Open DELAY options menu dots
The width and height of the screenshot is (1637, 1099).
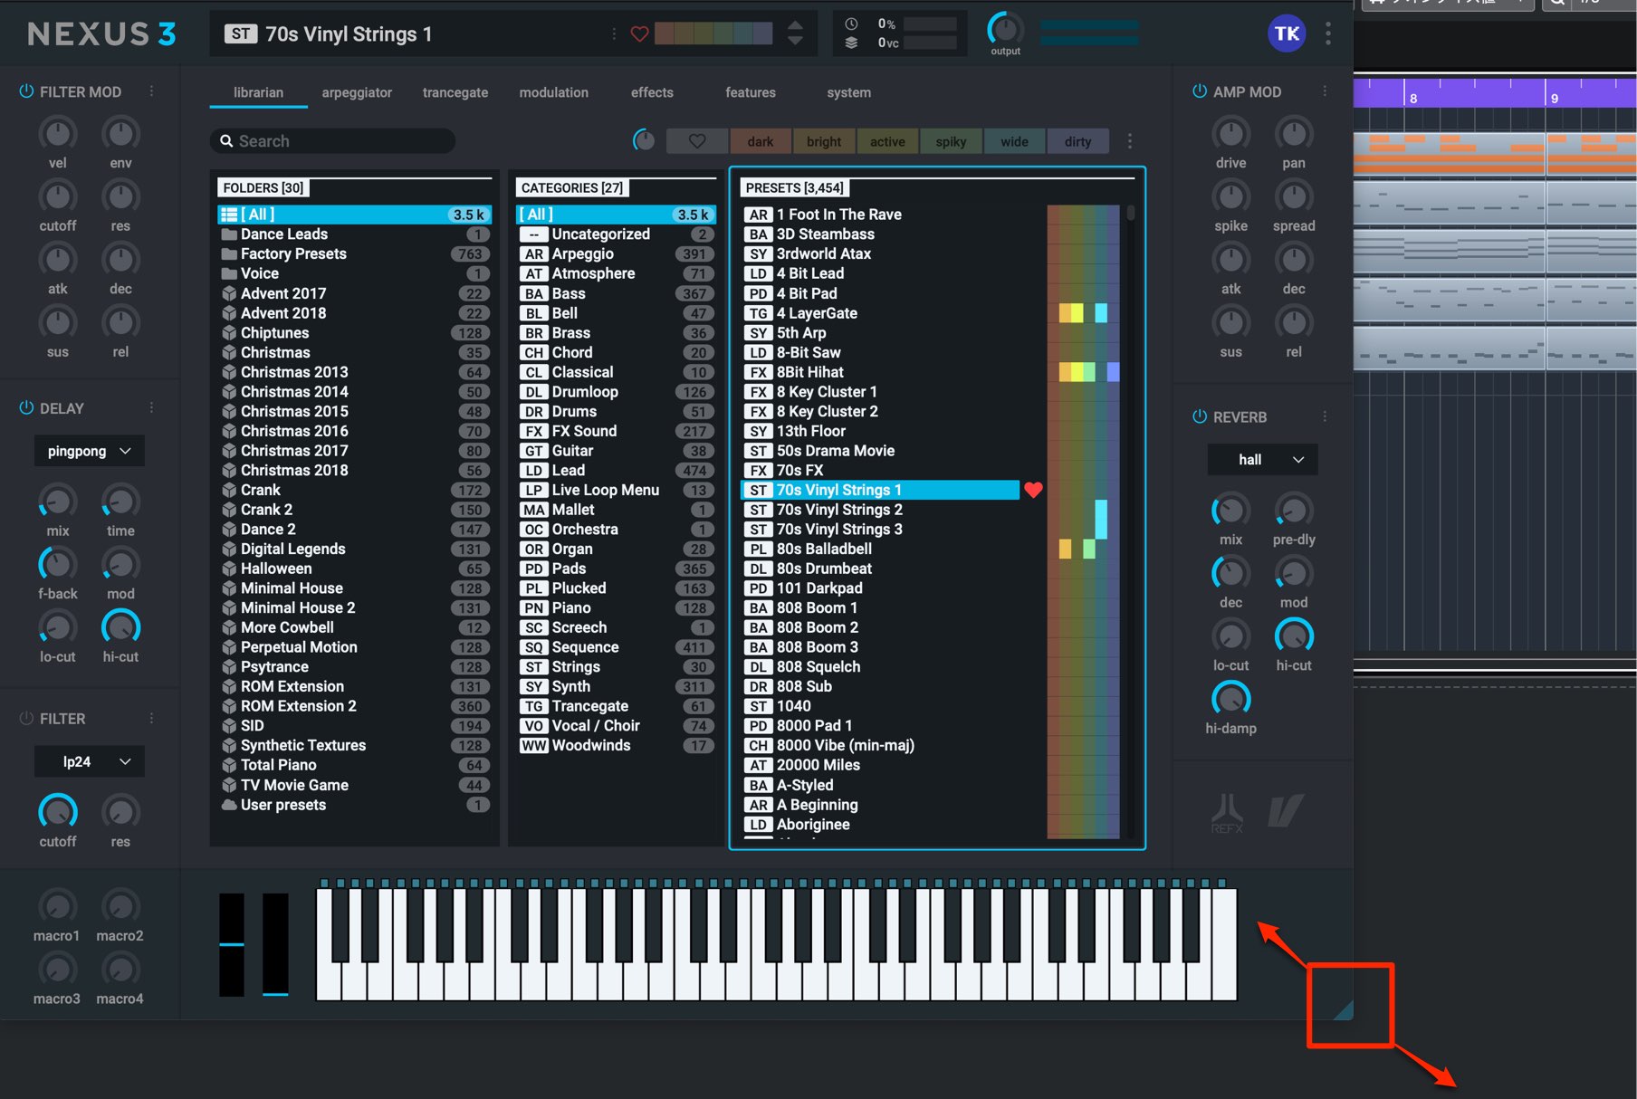(x=151, y=408)
